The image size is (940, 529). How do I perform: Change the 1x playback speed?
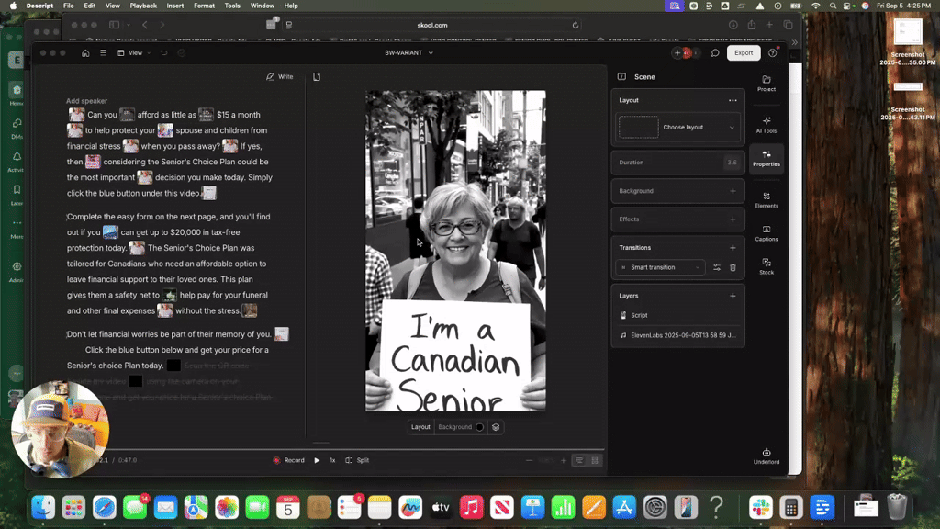pos(332,461)
